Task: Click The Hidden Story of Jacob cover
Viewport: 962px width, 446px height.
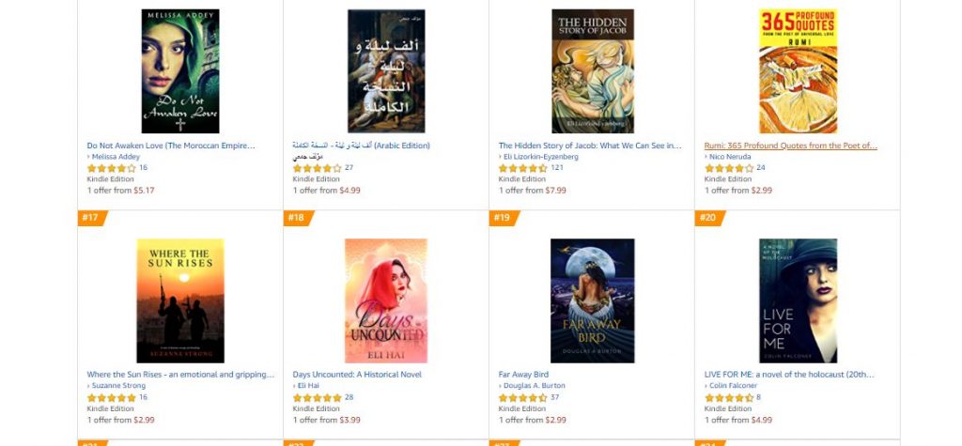Action: pyautogui.click(x=592, y=71)
